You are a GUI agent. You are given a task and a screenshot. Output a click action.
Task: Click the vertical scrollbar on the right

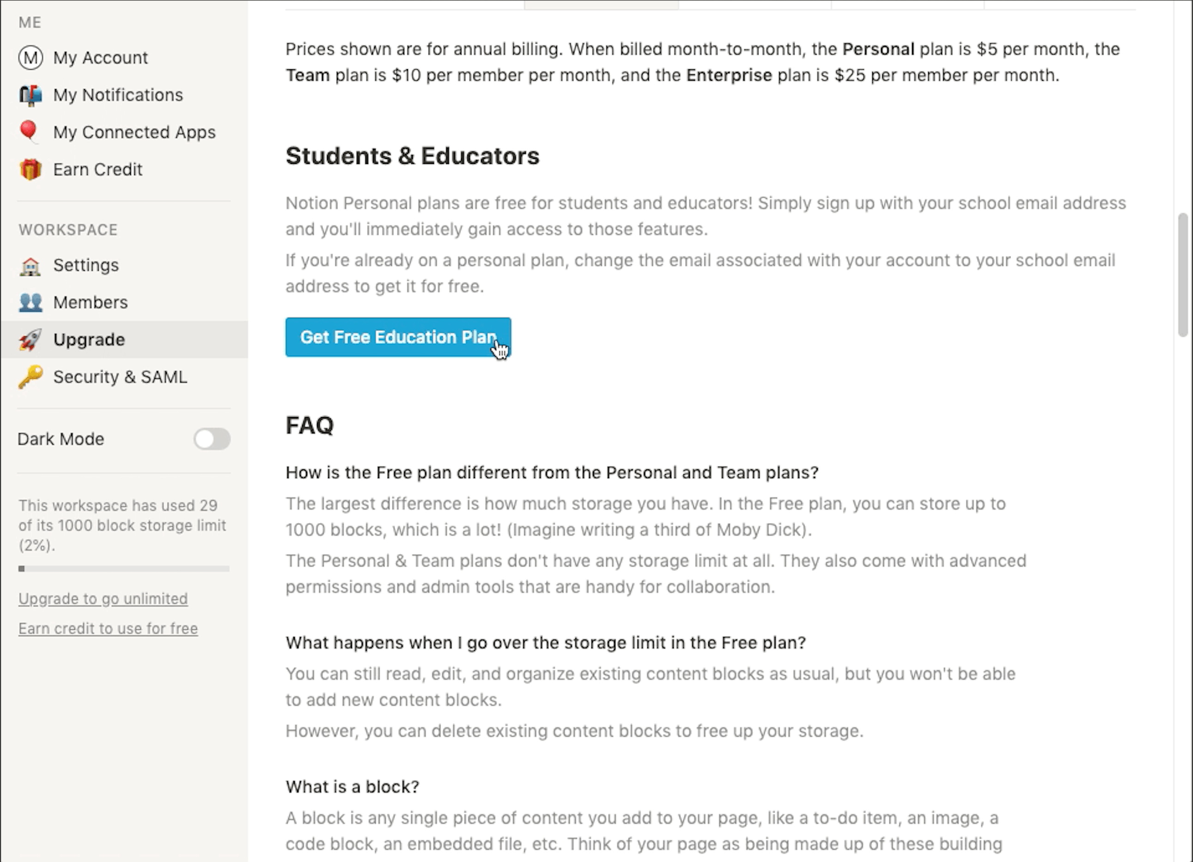pyautogui.click(x=1183, y=274)
